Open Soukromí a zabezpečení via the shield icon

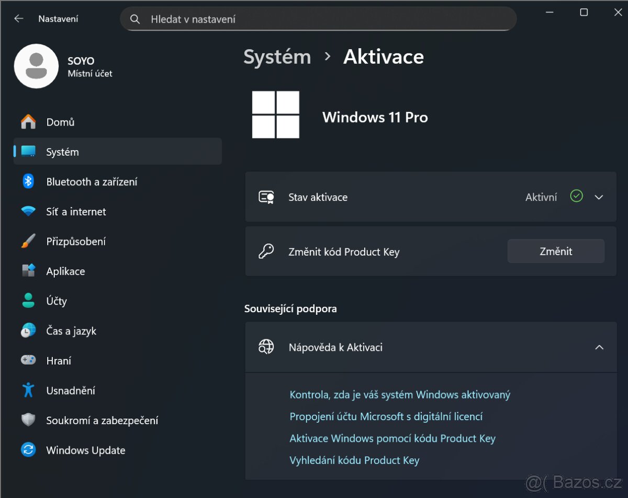pyautogui.click(x=28, y=420)
